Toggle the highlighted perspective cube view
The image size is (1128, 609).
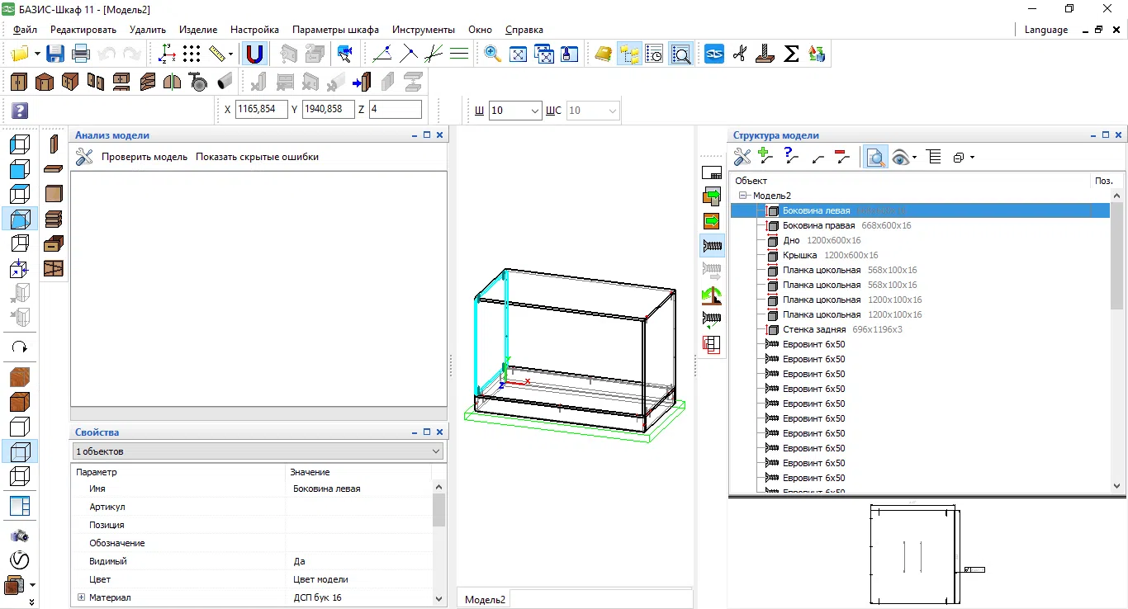pyautogui.click(x=20, y=219)
